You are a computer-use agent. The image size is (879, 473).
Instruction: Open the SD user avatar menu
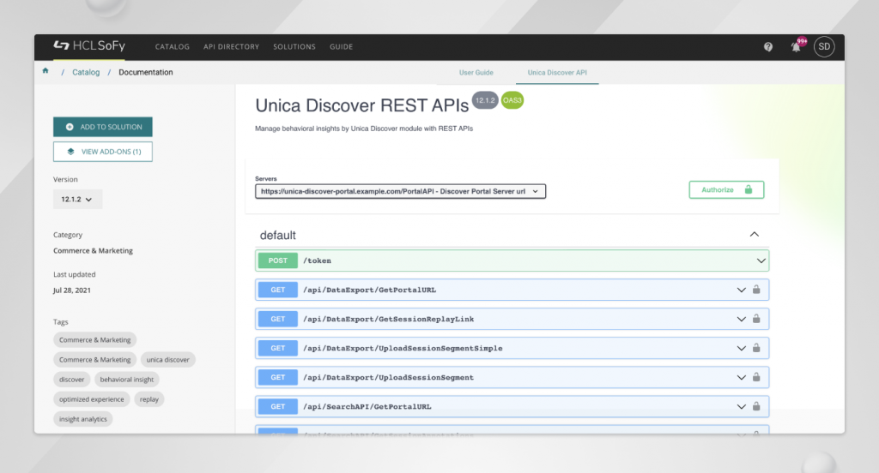(x=824, y=47)
